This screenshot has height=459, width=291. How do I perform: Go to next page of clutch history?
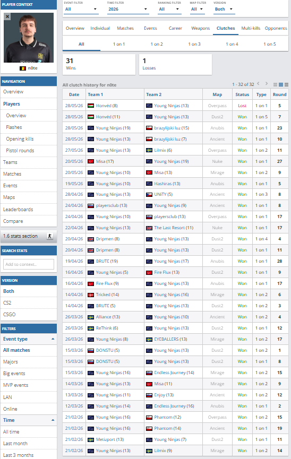click(267, 84)
